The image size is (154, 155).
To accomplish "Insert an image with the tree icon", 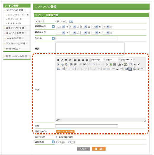I will coord(110,64).
